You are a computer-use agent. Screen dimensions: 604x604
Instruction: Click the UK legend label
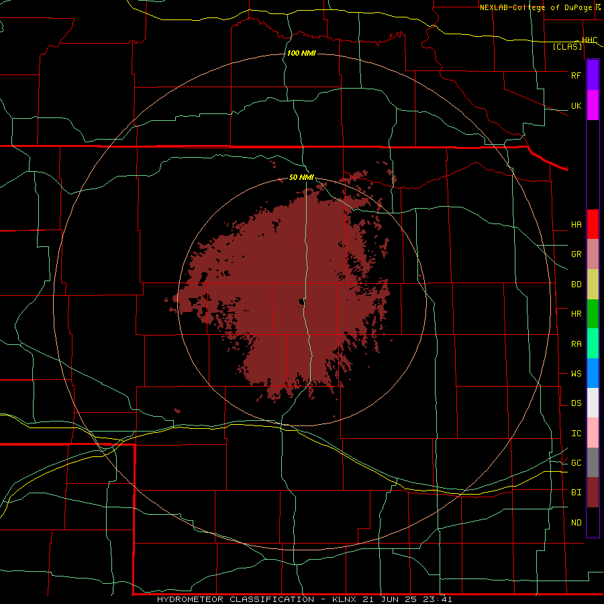pyautogui.click(x=576, y=105)
